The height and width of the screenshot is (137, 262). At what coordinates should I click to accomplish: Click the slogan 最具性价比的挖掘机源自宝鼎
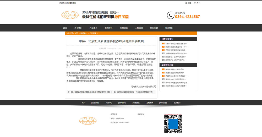tap(105, 17)
